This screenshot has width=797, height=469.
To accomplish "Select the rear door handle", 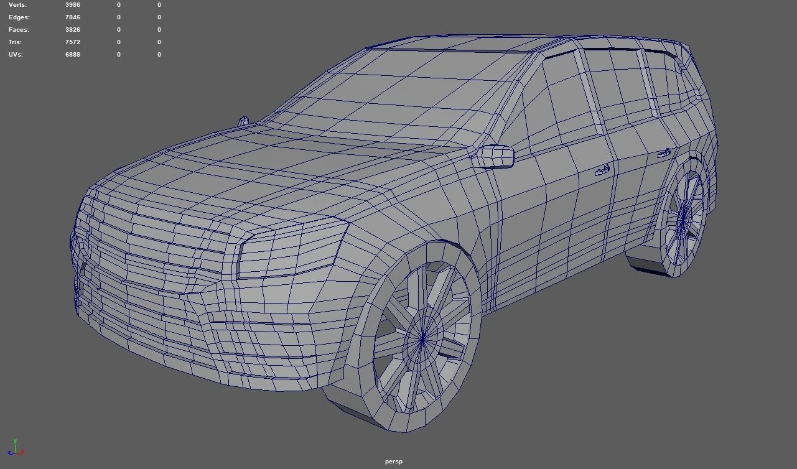I will click(x=664, y=153).
